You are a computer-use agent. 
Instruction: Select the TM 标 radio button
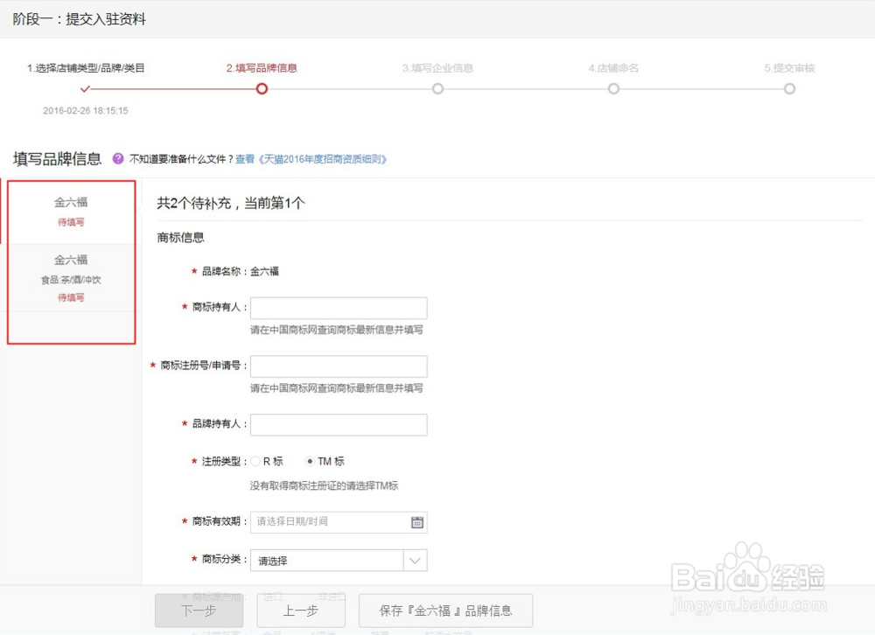tap(310, 462)
